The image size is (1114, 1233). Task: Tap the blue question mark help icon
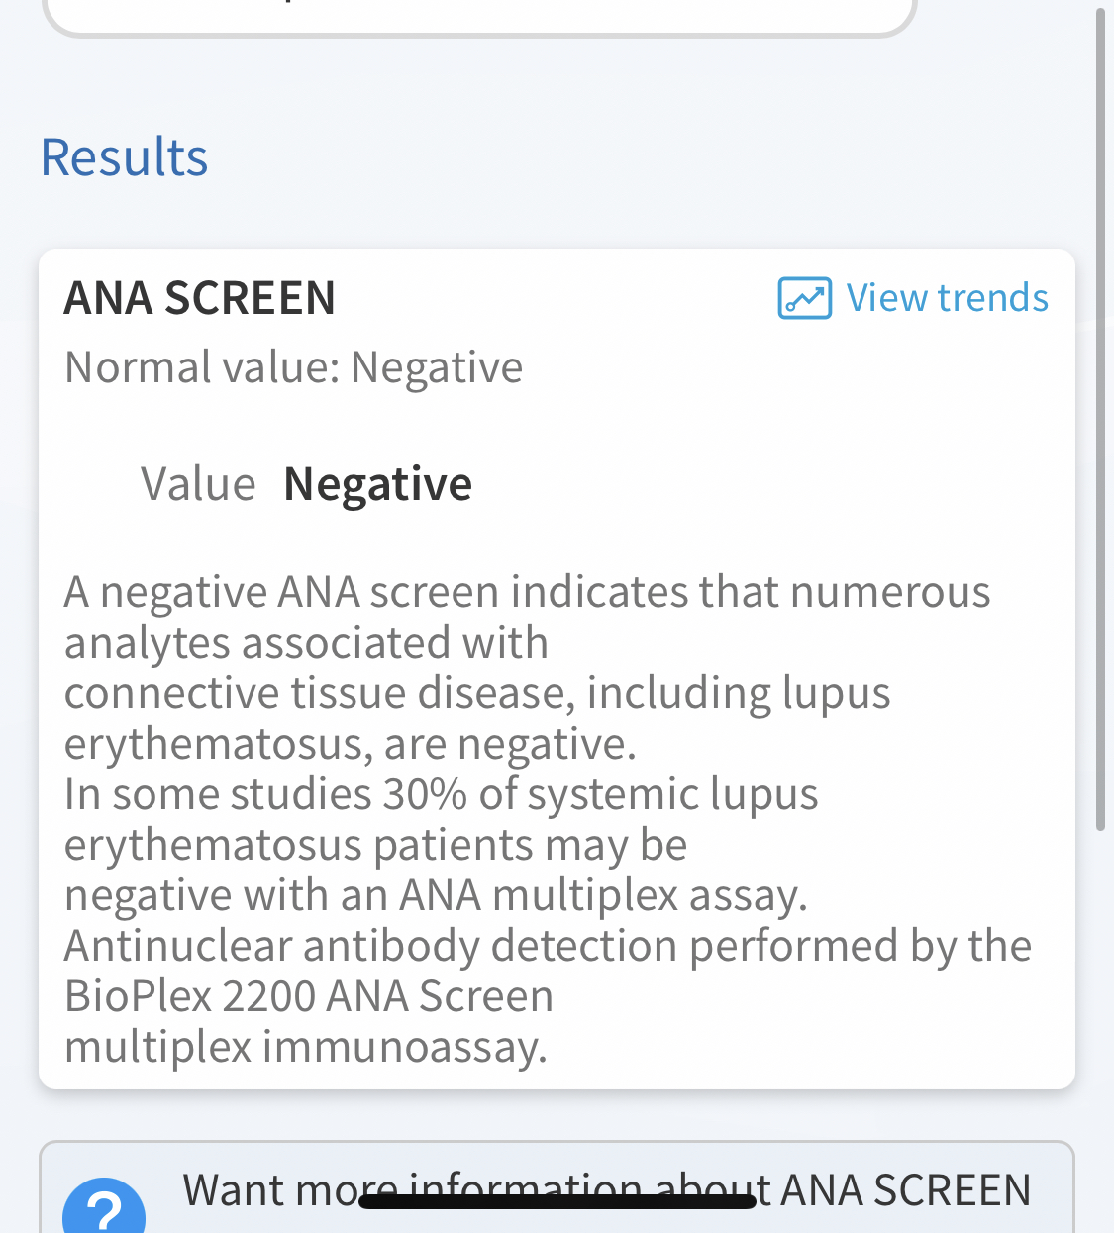pos(104,1208)
